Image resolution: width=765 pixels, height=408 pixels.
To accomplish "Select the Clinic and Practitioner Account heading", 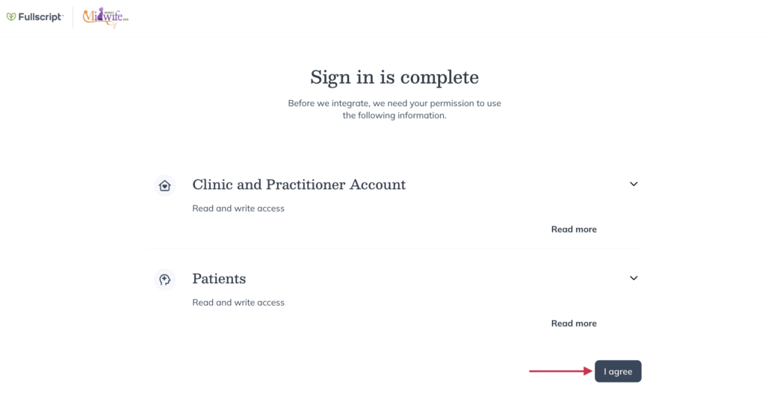I will (x=299, y=185).
